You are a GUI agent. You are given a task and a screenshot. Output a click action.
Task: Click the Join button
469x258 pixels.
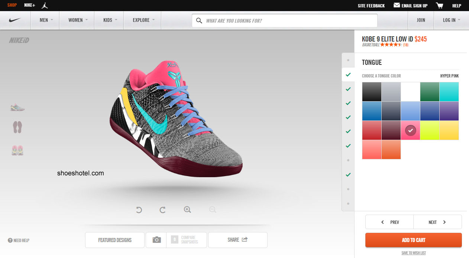click(421, 20)
